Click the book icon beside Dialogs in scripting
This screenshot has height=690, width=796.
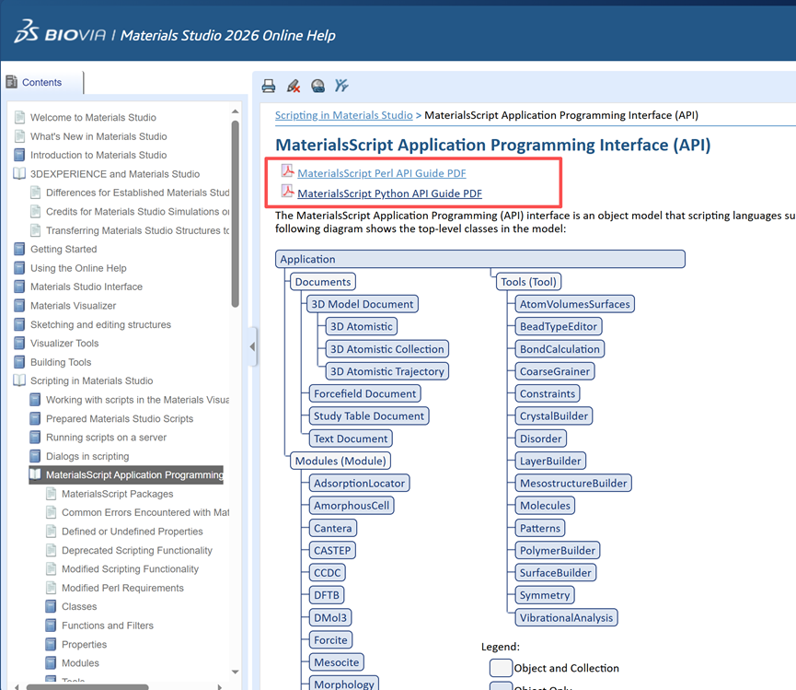(35, 456)
